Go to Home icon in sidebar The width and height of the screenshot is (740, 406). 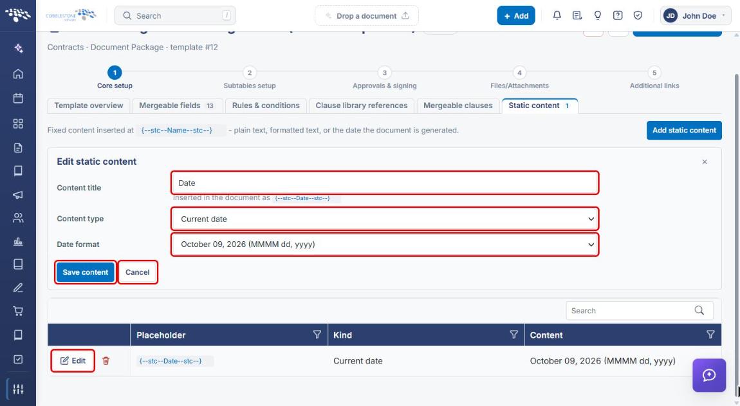click(18, 73)
